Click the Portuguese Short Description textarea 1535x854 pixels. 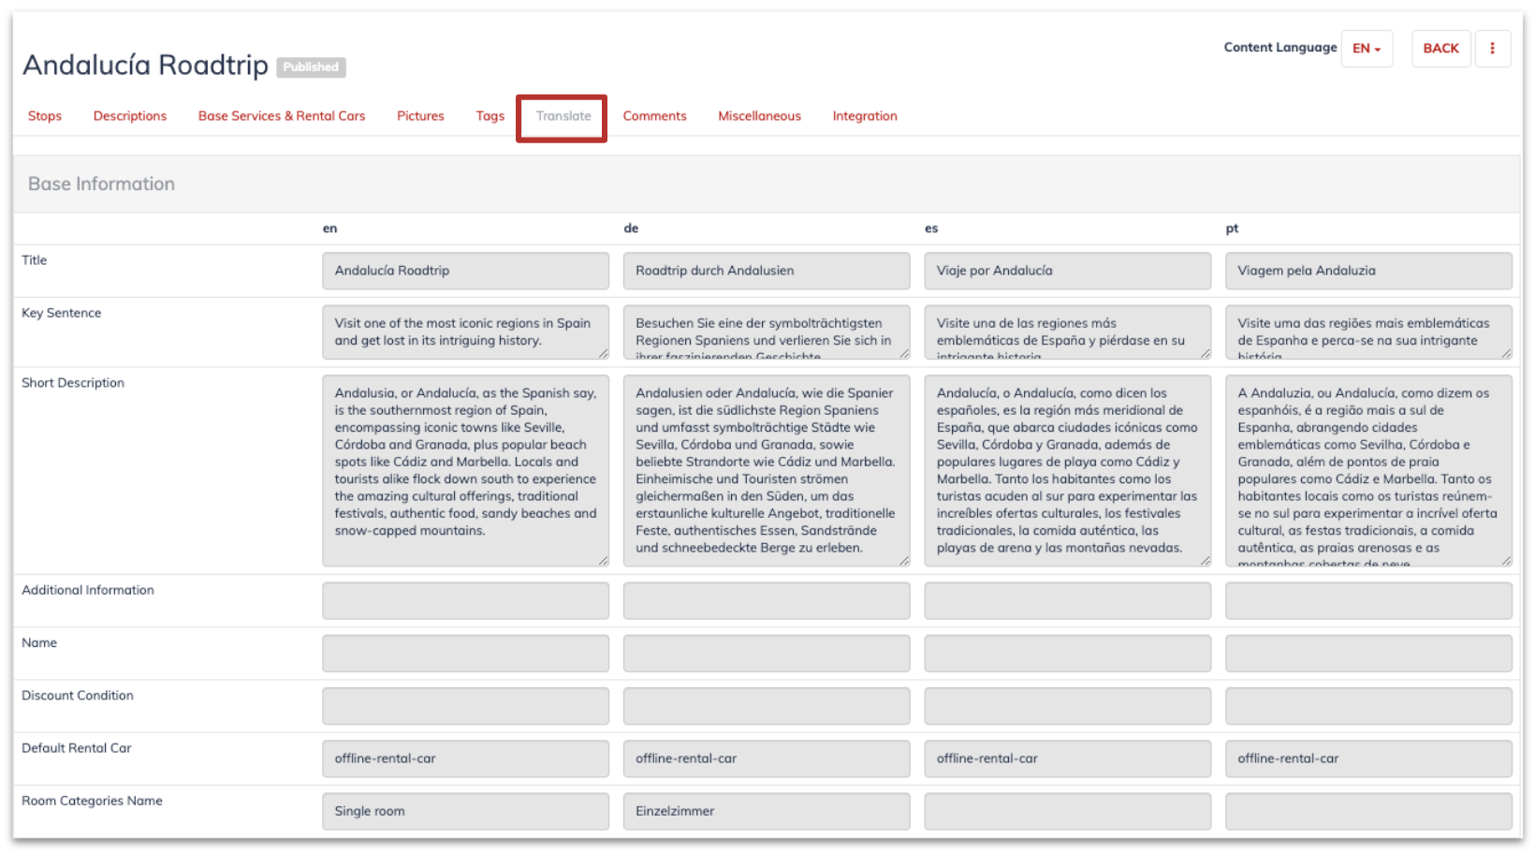(x=1368, y=471)
